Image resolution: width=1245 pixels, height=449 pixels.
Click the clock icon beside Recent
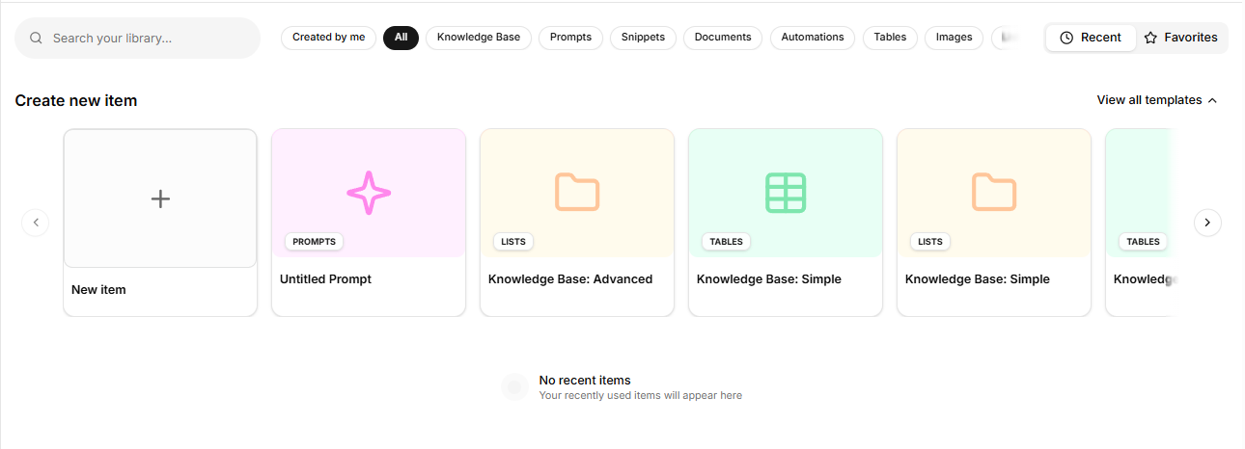pos(1066,38)
